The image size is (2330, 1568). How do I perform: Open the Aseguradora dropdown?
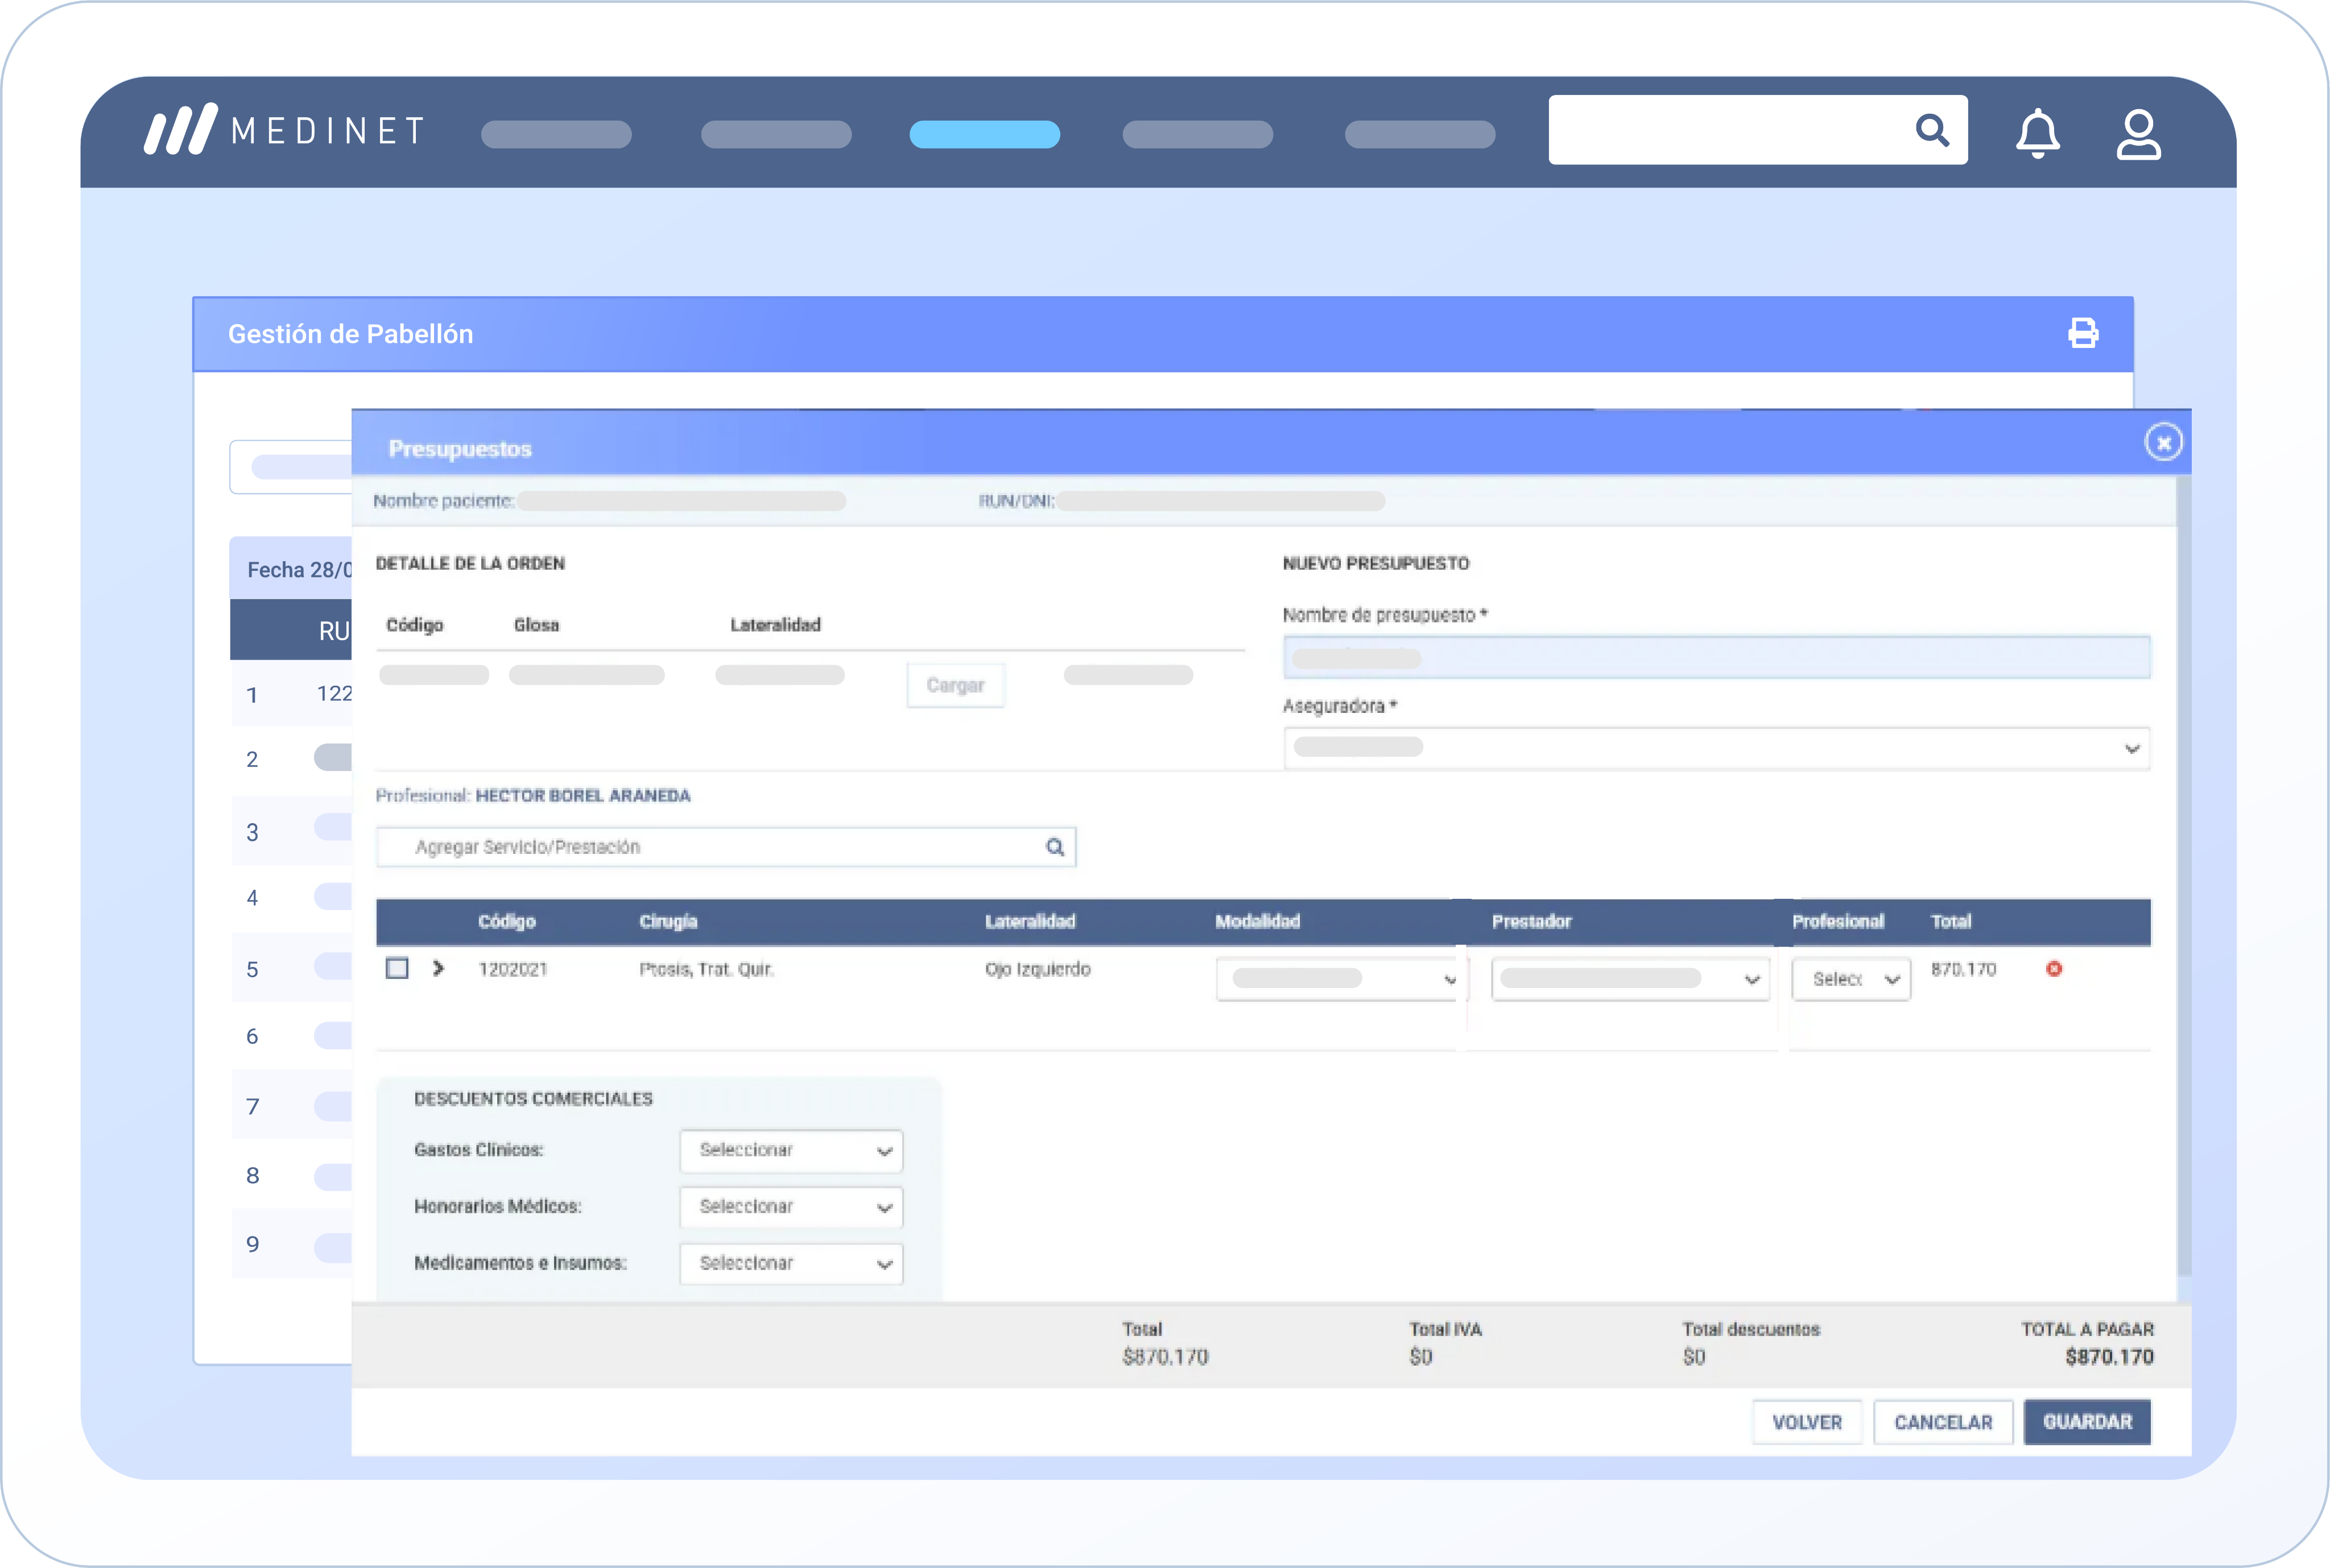coord(1717,748)
